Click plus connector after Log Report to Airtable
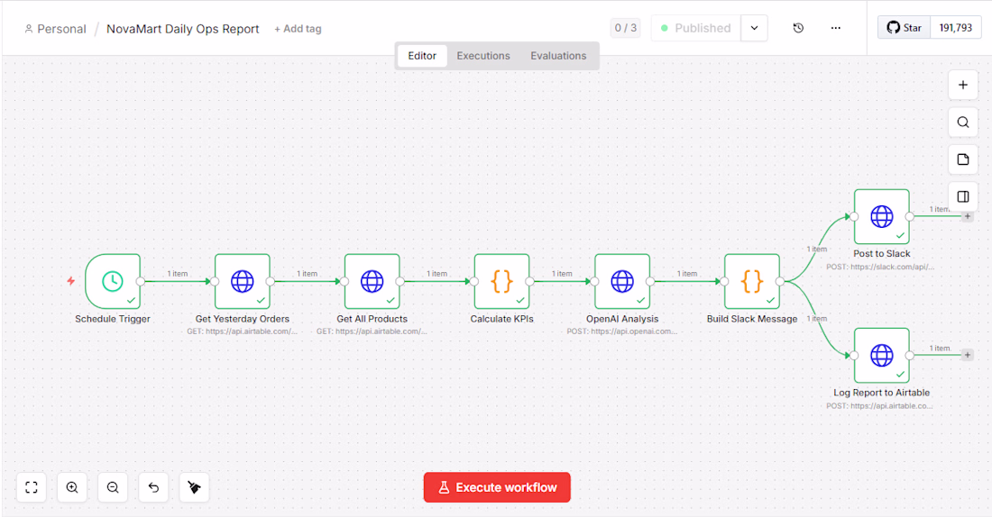Viewport: 992px width, 517px height. click(x=968, y=355)
